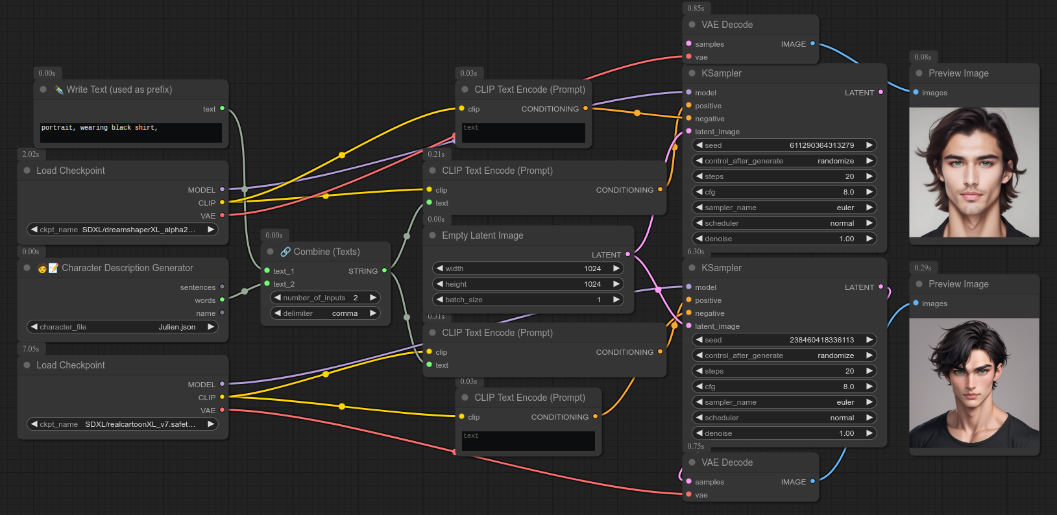Image resolution: width=1057 pixels, height=515 pixels.
Task: Click the 'portrait, wearing black shirt' text box
Action: (130, 132)
